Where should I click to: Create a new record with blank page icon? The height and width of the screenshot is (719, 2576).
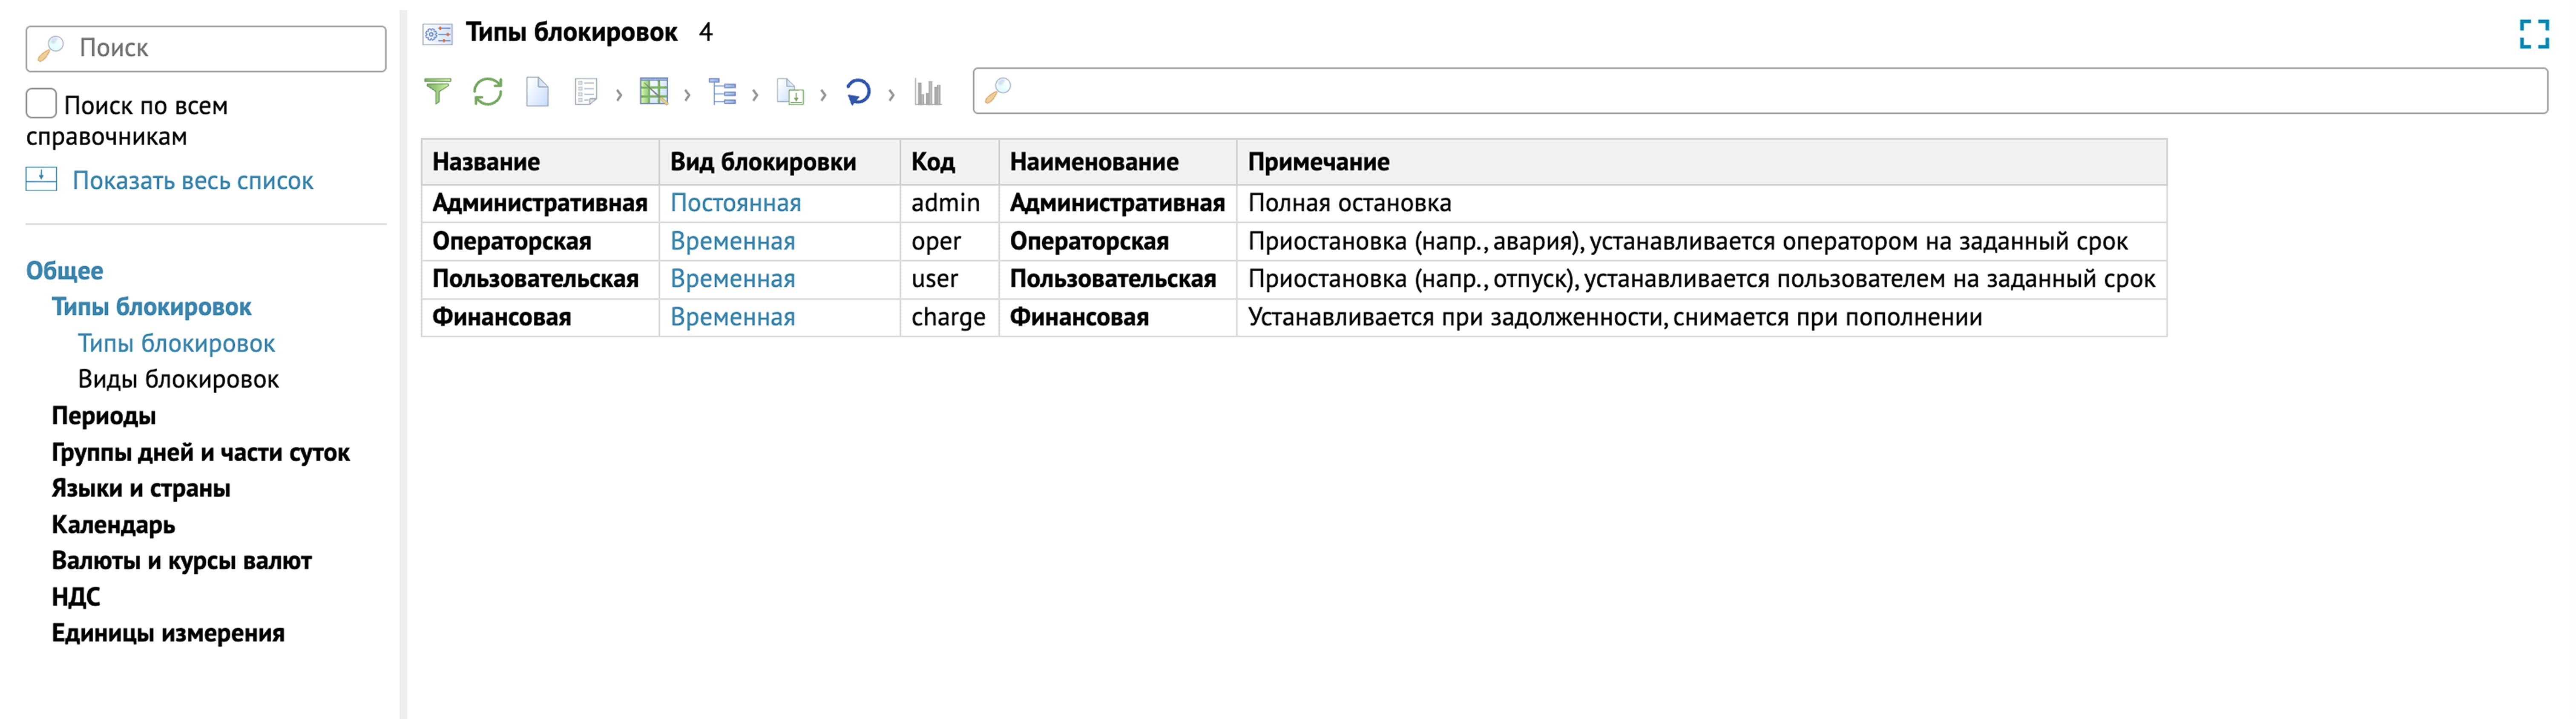[x=537, y=92]
